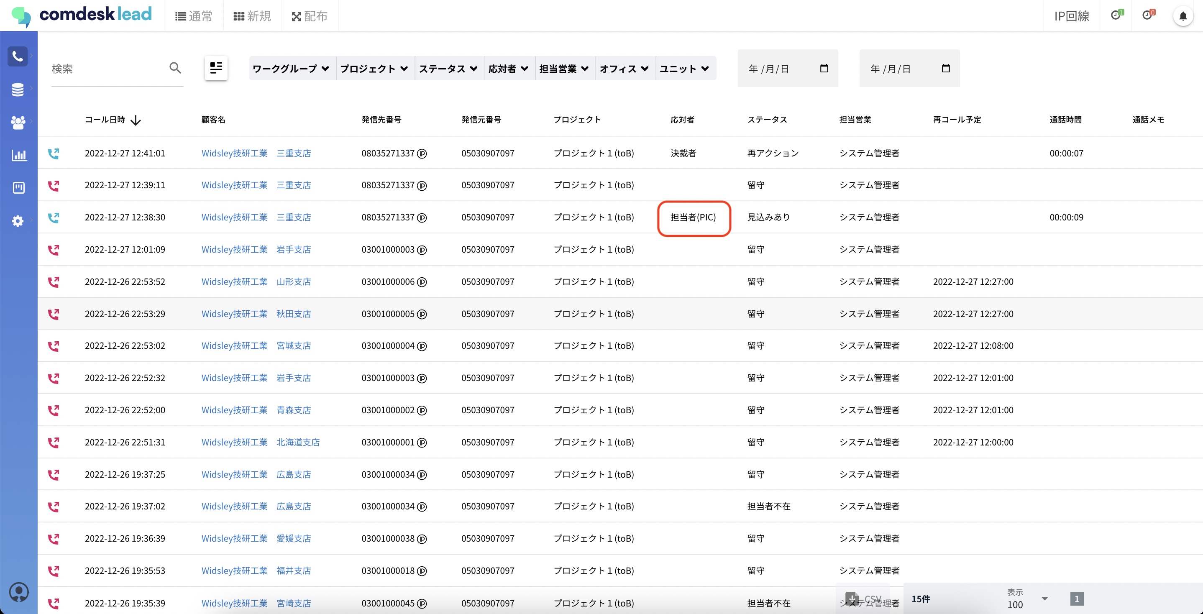The image size is (1203, 614).
Task: Switch to the 配布 view tab
Action: click(x=309, y=16)
